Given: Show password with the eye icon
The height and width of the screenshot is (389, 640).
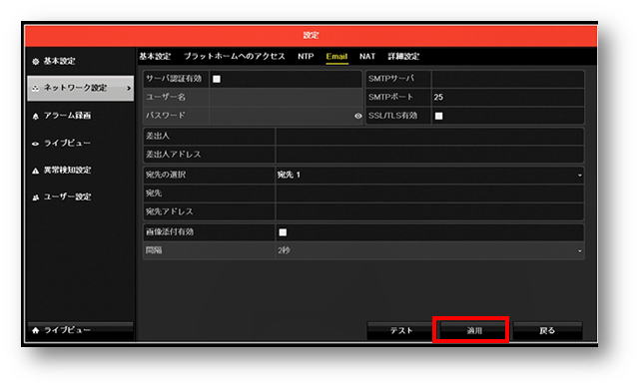Looking at the screenshot, I should (x=358, y=116).
